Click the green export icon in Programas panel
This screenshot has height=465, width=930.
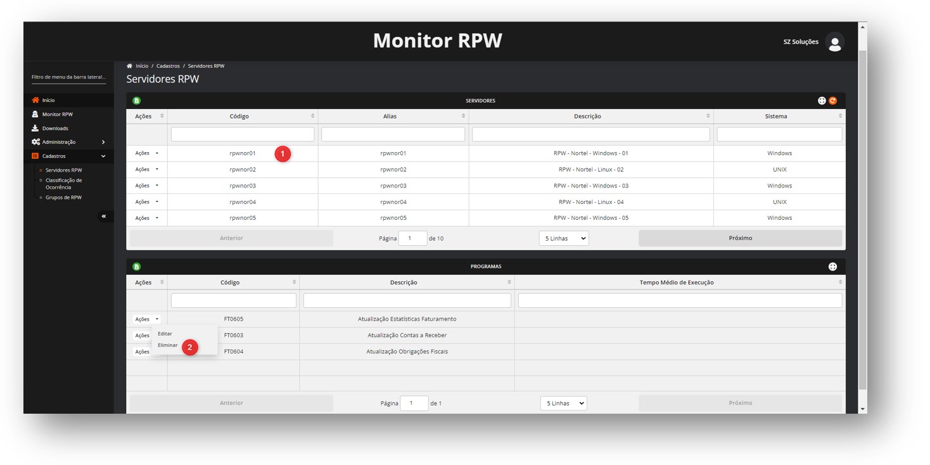click(x=136, y=267)
